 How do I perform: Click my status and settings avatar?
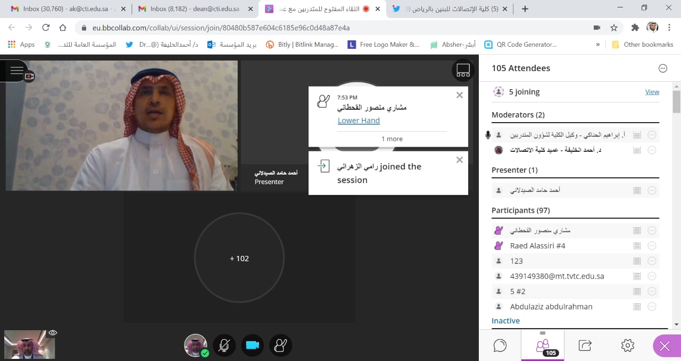click(196, 346)
